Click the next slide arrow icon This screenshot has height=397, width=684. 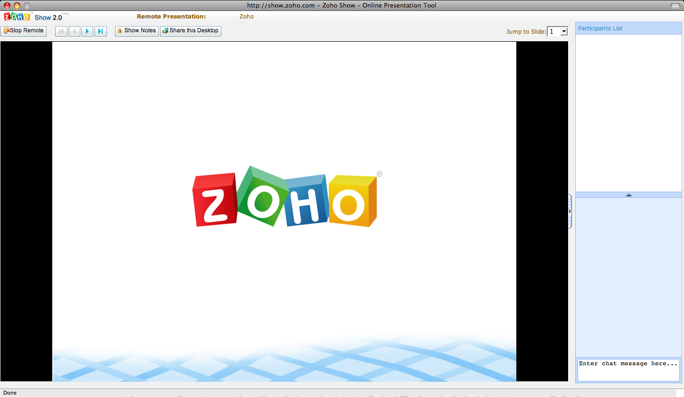(87, 31)
